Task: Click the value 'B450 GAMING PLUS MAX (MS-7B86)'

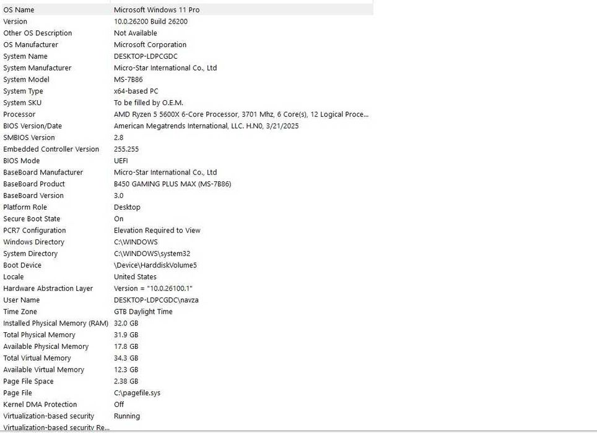Action: pyautogui.click(x=173, y=184)
